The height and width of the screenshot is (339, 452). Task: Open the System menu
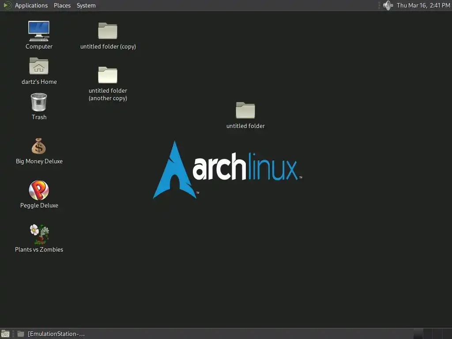tap(86, 5)
